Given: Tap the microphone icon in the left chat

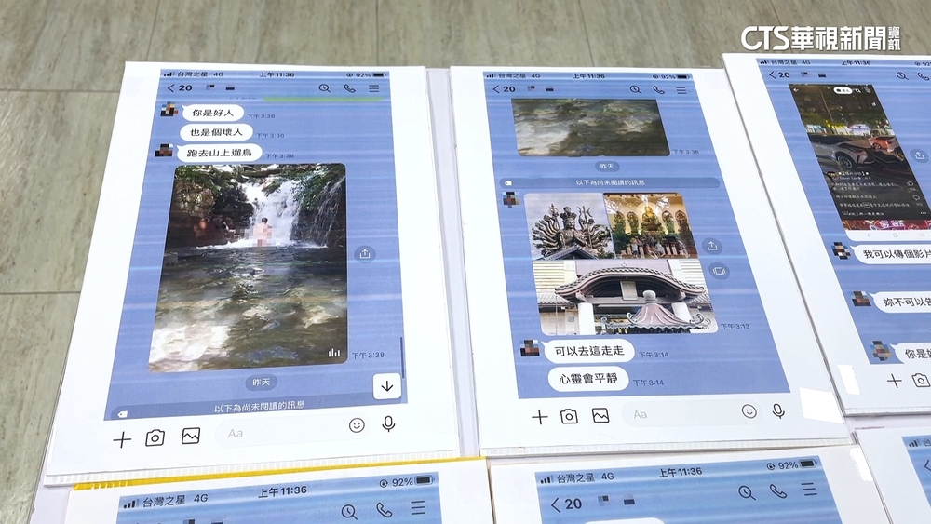Looking at the screenshot, I should click(x=388, y=423).
